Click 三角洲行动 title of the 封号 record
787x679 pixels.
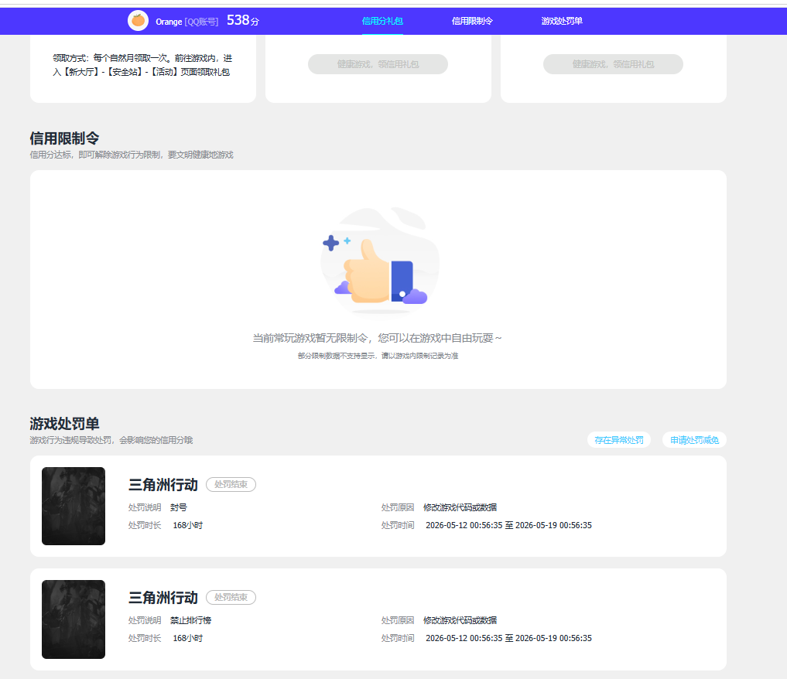[x=163, y=485]
